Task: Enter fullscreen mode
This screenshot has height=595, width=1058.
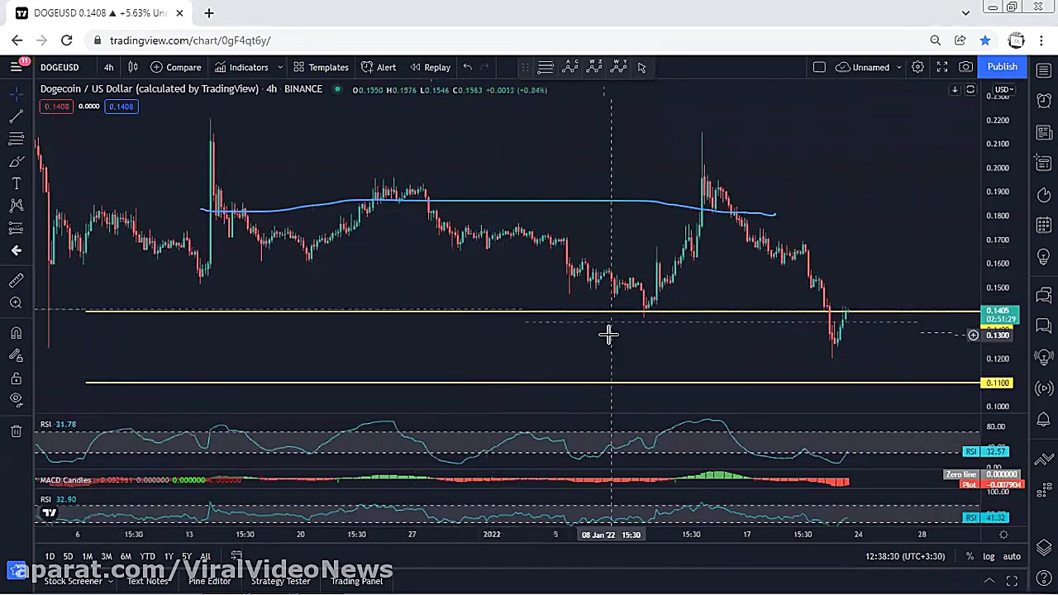Action: [x=942, y=67]
